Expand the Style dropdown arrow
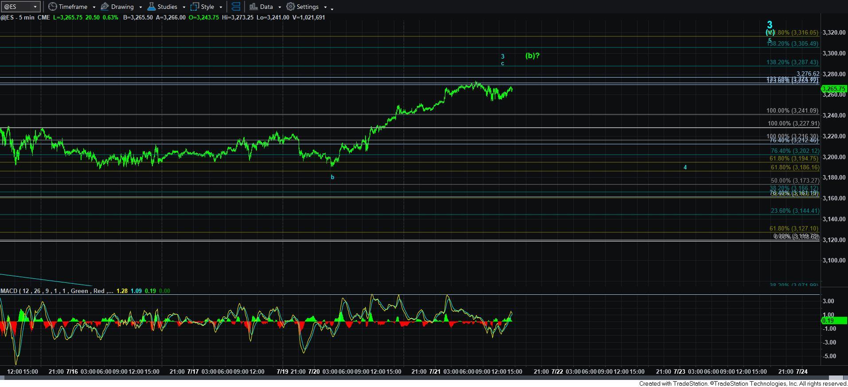Image resolution: width=848 pixels, height=387 pixels. pos(221,7)
